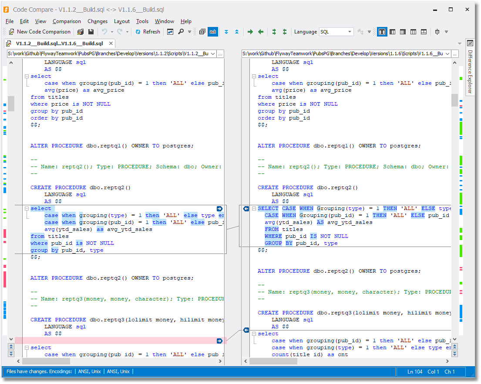Collapse the CREATE PROCEDURE reptq2 select block
The height and width of the screenshot is (384, 481).
(x=27, y=208)
